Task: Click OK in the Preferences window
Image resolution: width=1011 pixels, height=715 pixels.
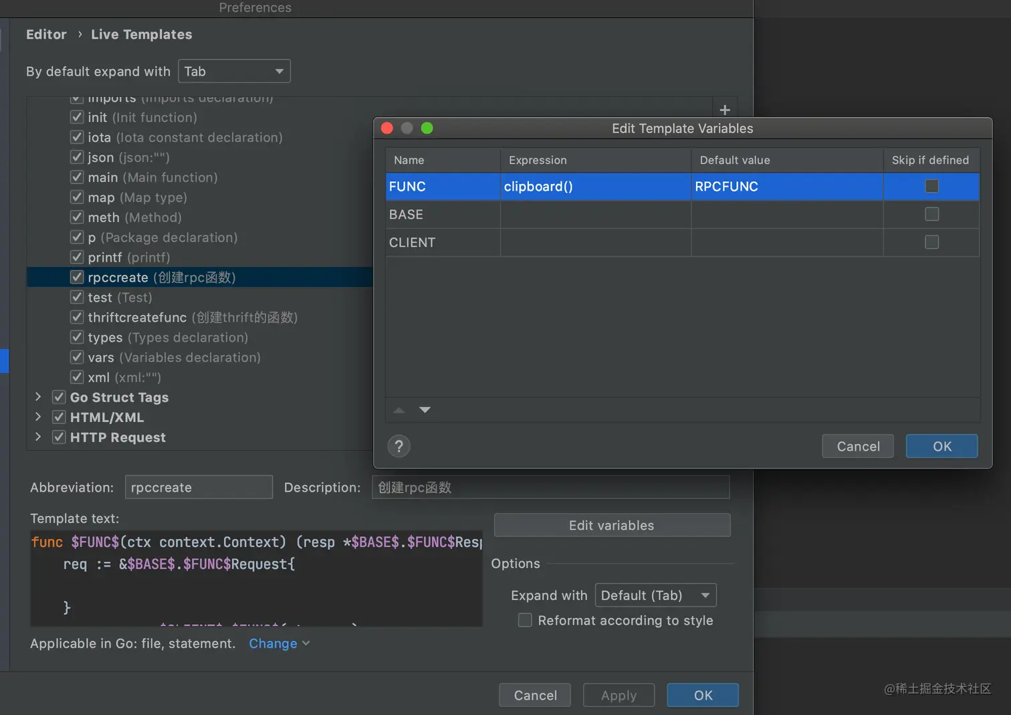Action: click(703, 695)
